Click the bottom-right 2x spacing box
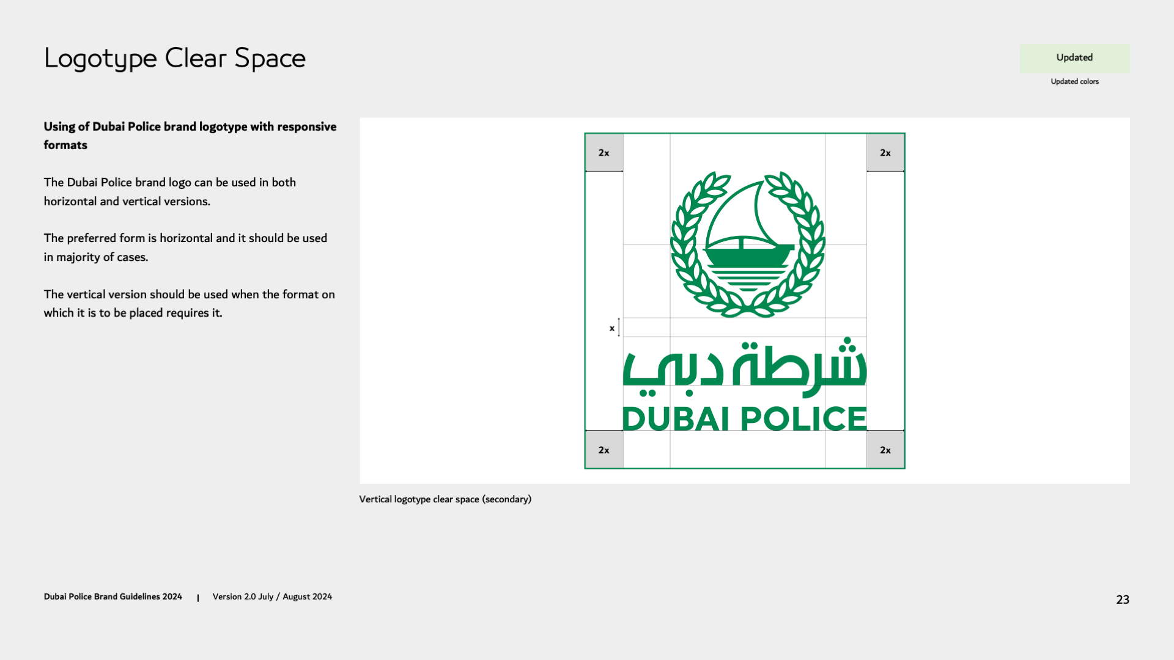1174x660 pixels. (885, 450)
